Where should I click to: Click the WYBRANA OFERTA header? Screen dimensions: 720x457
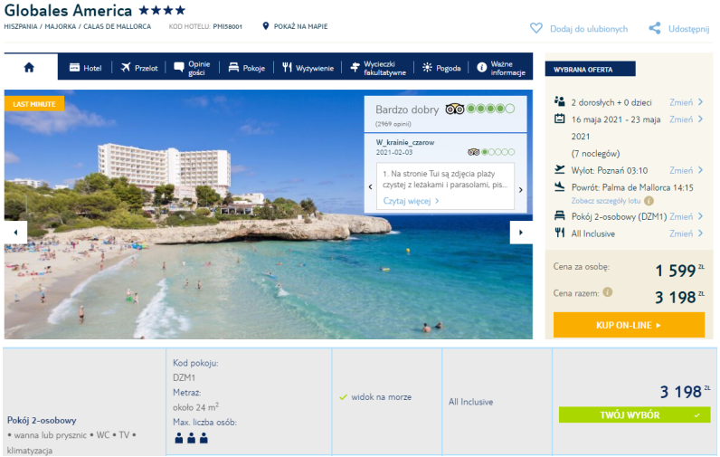[x=590, y=69]
